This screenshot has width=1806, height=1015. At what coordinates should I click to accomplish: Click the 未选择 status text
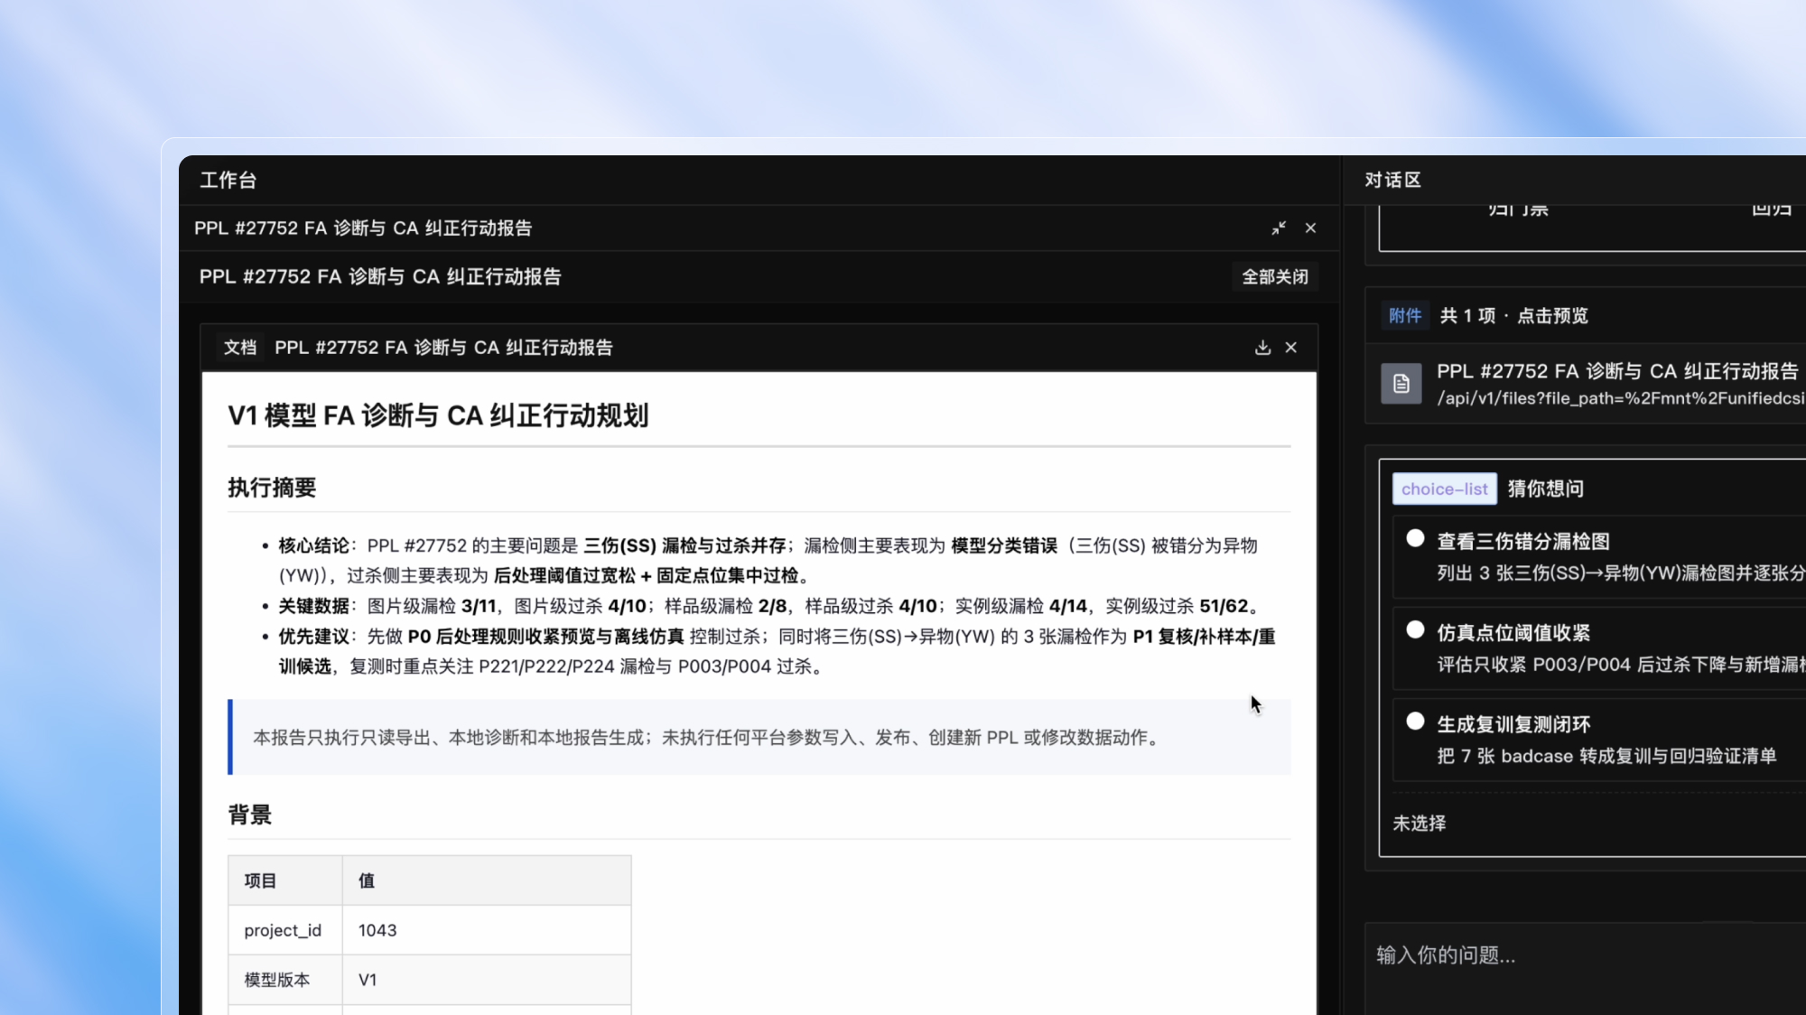click(1419, 824)
